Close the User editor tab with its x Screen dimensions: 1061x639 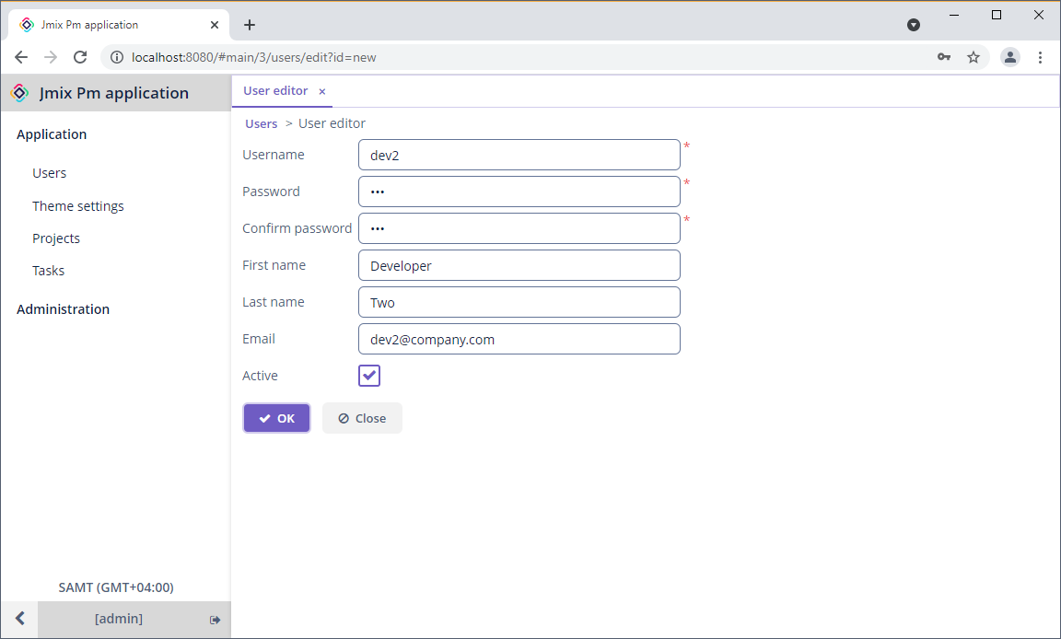[322, 91]
